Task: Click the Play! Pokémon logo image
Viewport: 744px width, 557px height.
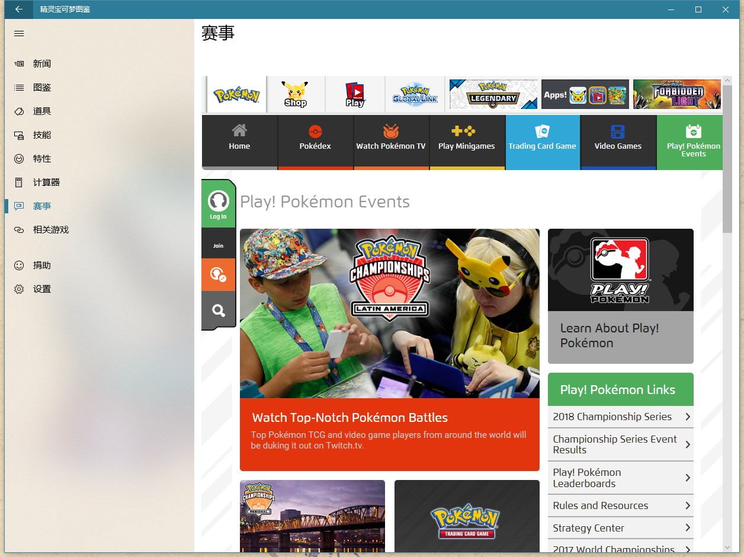Action: (x=621, y=270)
